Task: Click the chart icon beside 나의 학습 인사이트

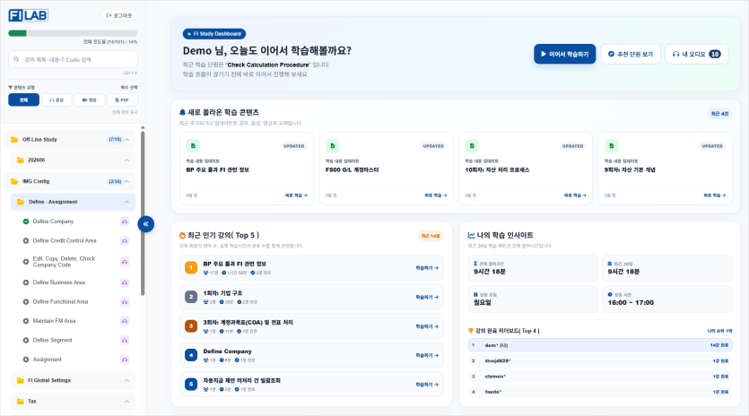Action: [471, 236]
